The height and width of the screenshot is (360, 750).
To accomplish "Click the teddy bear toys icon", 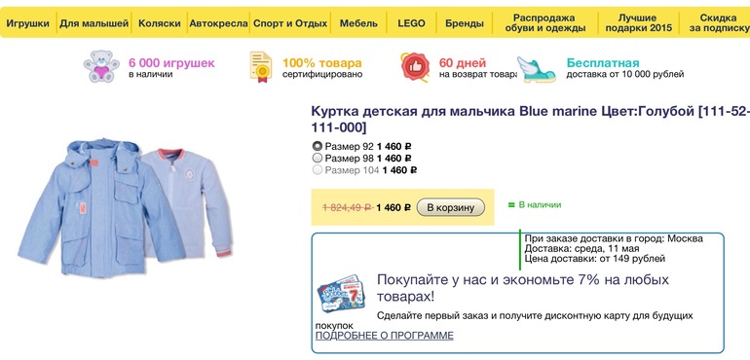I will tap(101, 66).
